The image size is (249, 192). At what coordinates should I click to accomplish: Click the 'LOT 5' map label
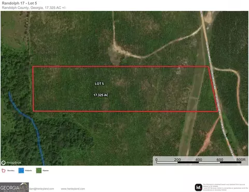click(100, 84)
